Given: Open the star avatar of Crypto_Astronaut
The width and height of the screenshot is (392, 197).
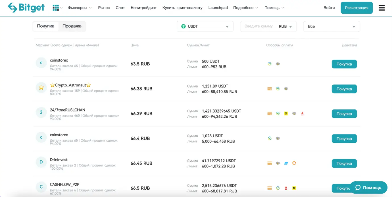Looking at the screenshot, I should pos(41,88).
